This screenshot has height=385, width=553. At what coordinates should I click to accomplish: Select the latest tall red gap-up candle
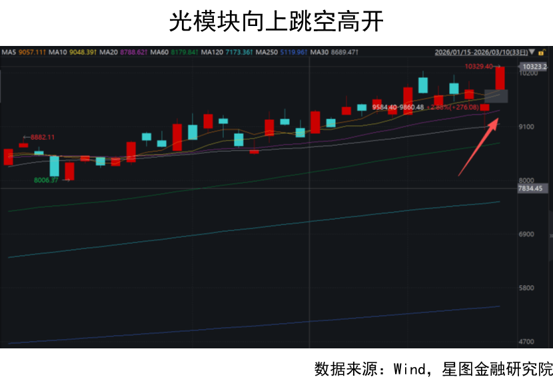pyautogui.click(x=500, y=78)
